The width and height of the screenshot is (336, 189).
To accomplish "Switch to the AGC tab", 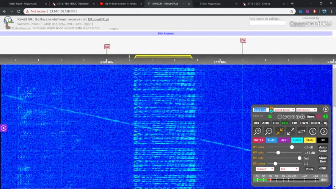I will pos(284,140).
